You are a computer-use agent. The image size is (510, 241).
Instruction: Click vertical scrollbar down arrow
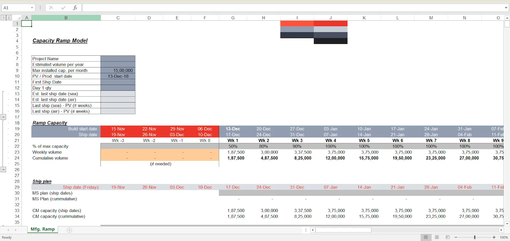[507, 224]
